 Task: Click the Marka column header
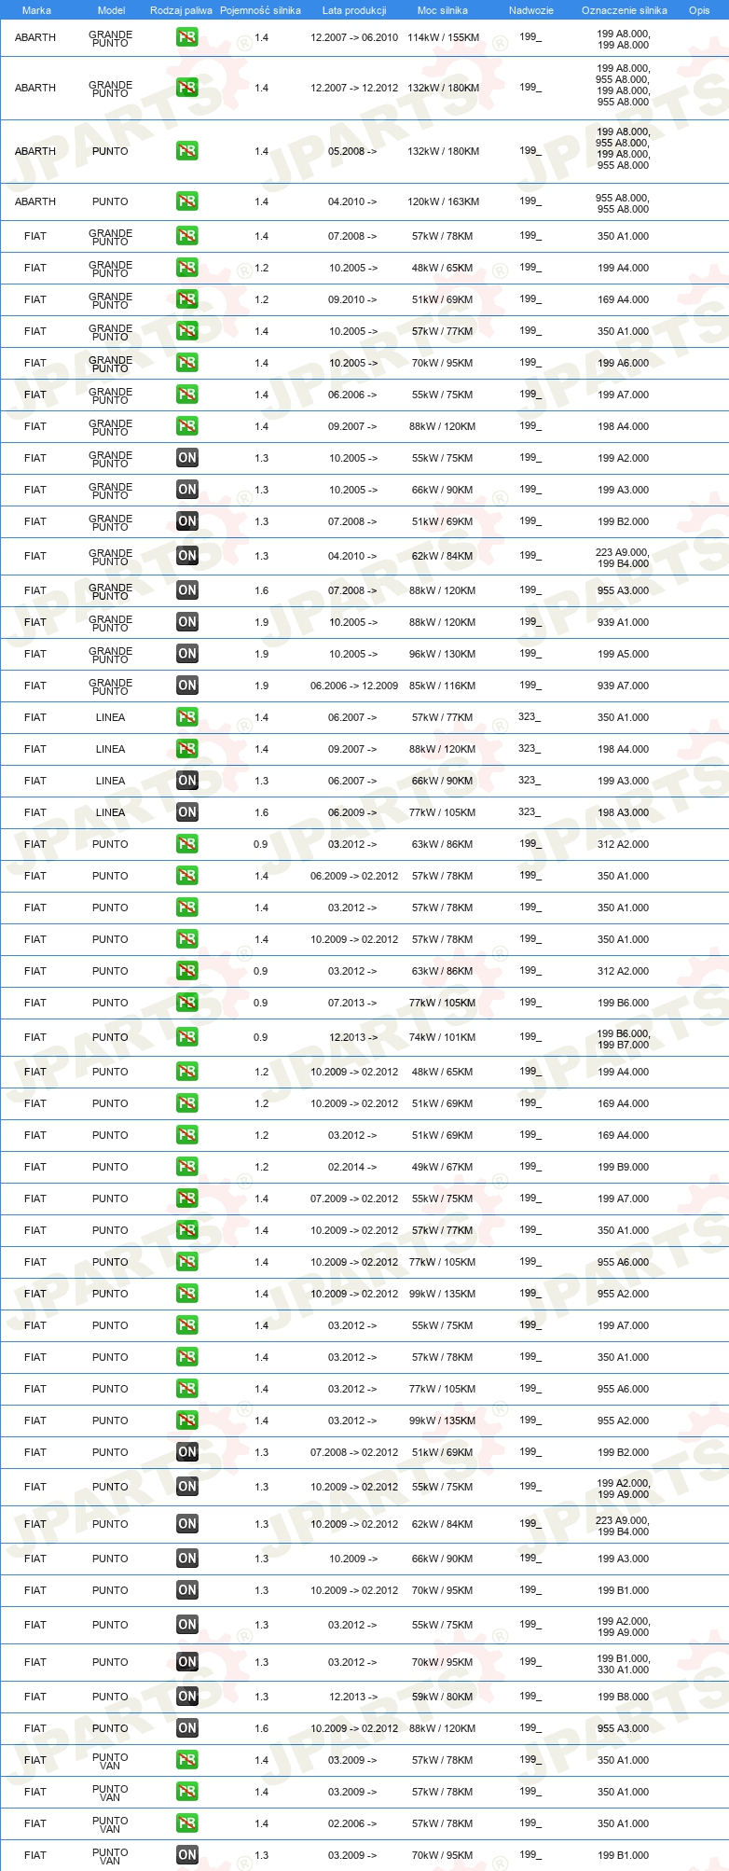click(36, 10)
